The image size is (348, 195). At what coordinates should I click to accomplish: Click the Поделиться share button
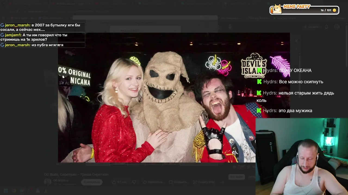(x=153, y=182)
